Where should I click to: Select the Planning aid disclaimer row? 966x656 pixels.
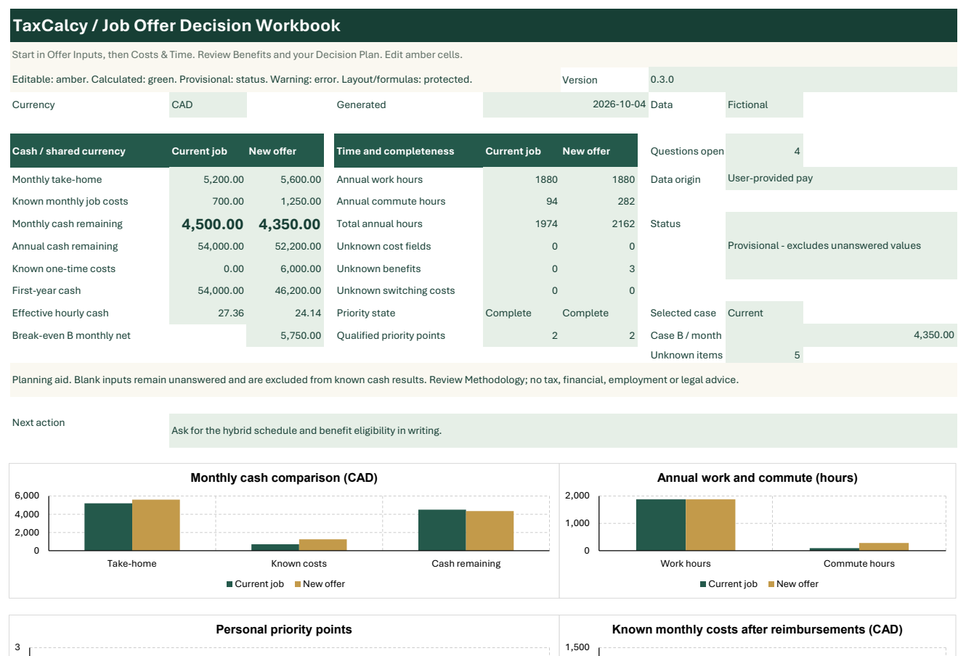(483, 380)
